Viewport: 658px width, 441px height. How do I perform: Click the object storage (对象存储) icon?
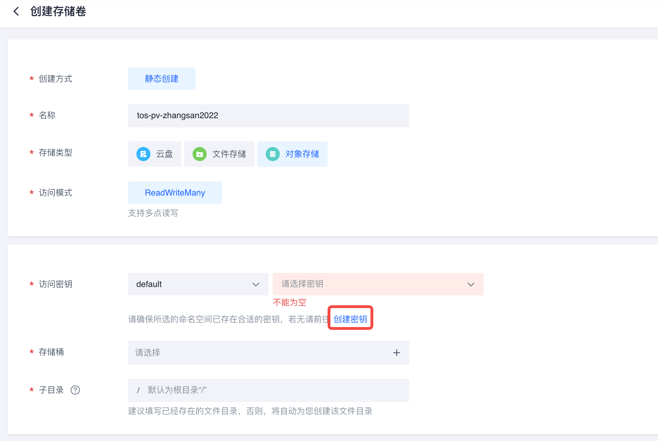[273, 154]
